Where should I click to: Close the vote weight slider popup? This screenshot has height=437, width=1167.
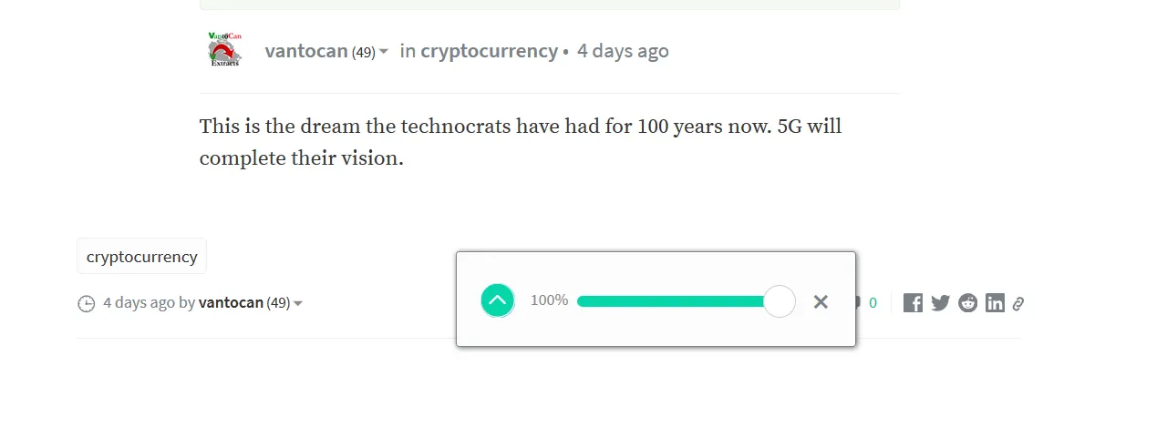pyautogui.click(x=821, y=301)
